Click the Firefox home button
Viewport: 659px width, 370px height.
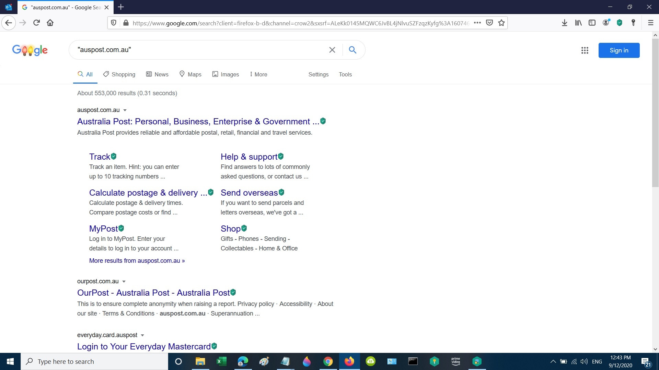tap(50, 23)
